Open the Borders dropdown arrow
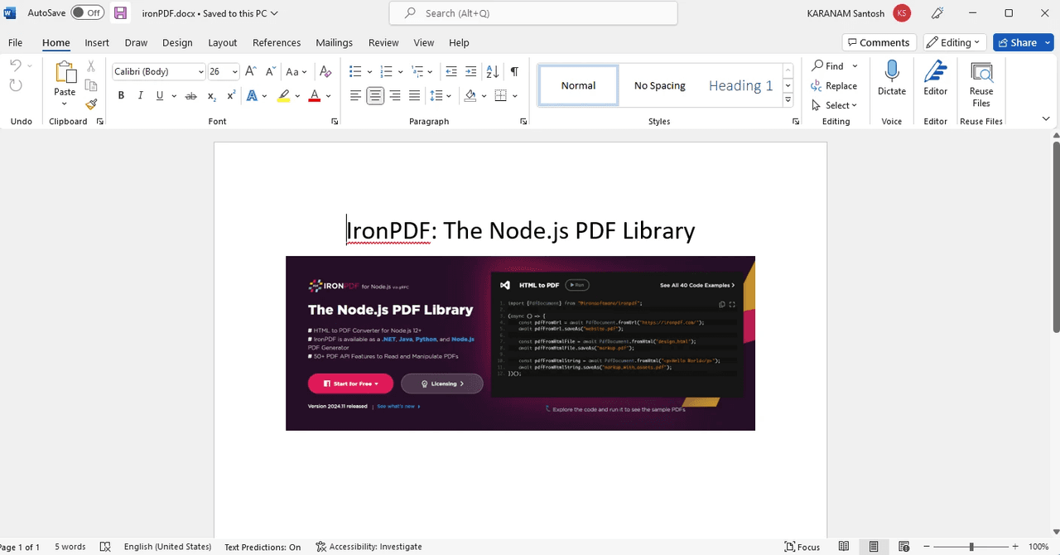 click(515, 96)
